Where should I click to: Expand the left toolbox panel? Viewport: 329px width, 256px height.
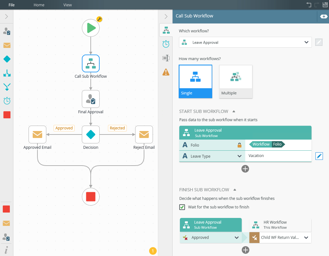[x=7, y=16]
